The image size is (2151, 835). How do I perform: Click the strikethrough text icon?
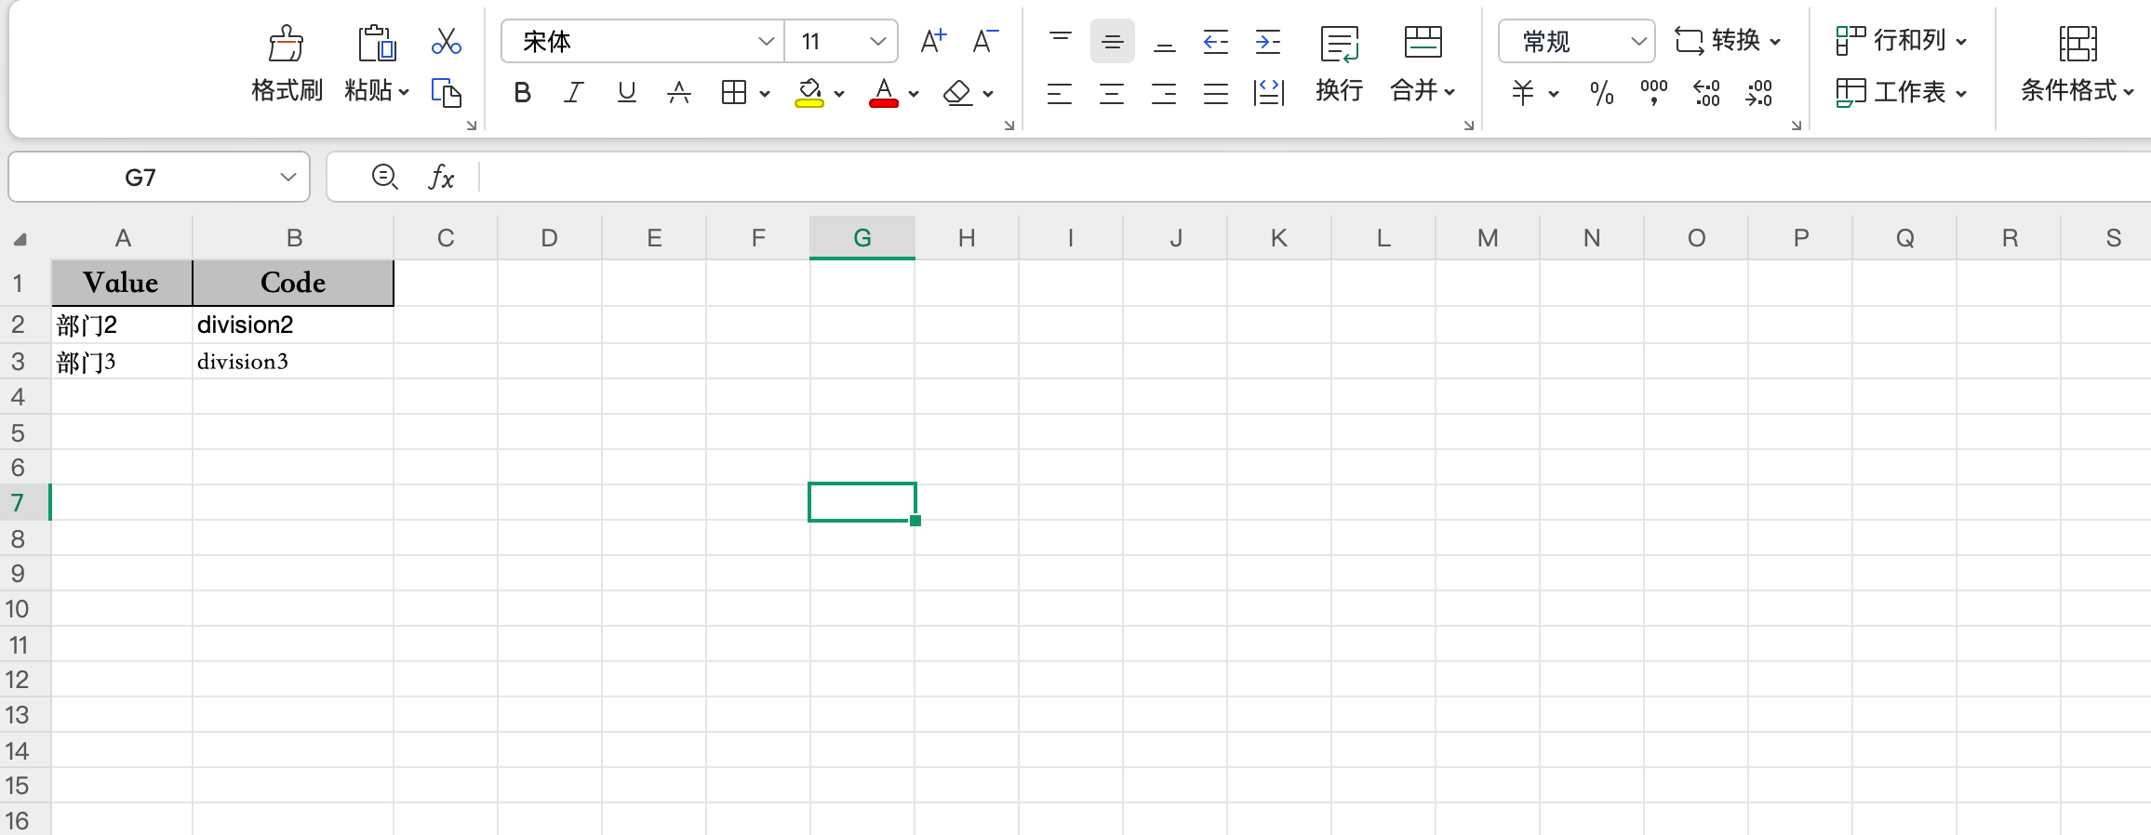679,92
